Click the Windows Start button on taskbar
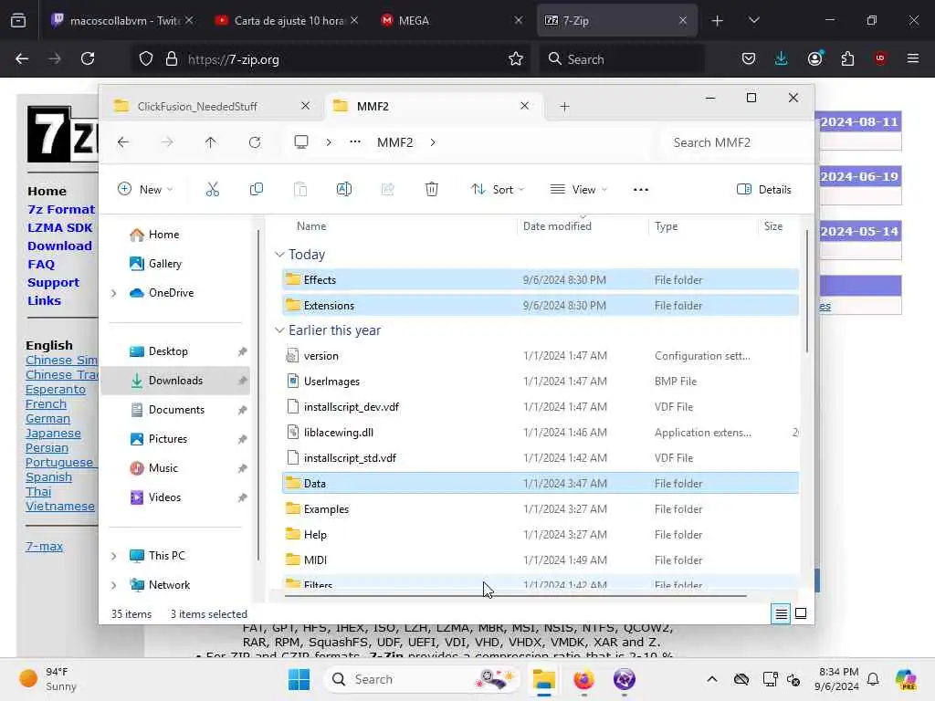The height and width of the screenshot is (701, 935). tap(299, 679)
